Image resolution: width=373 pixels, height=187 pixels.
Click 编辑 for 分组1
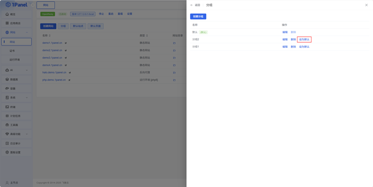pos(285,46)
